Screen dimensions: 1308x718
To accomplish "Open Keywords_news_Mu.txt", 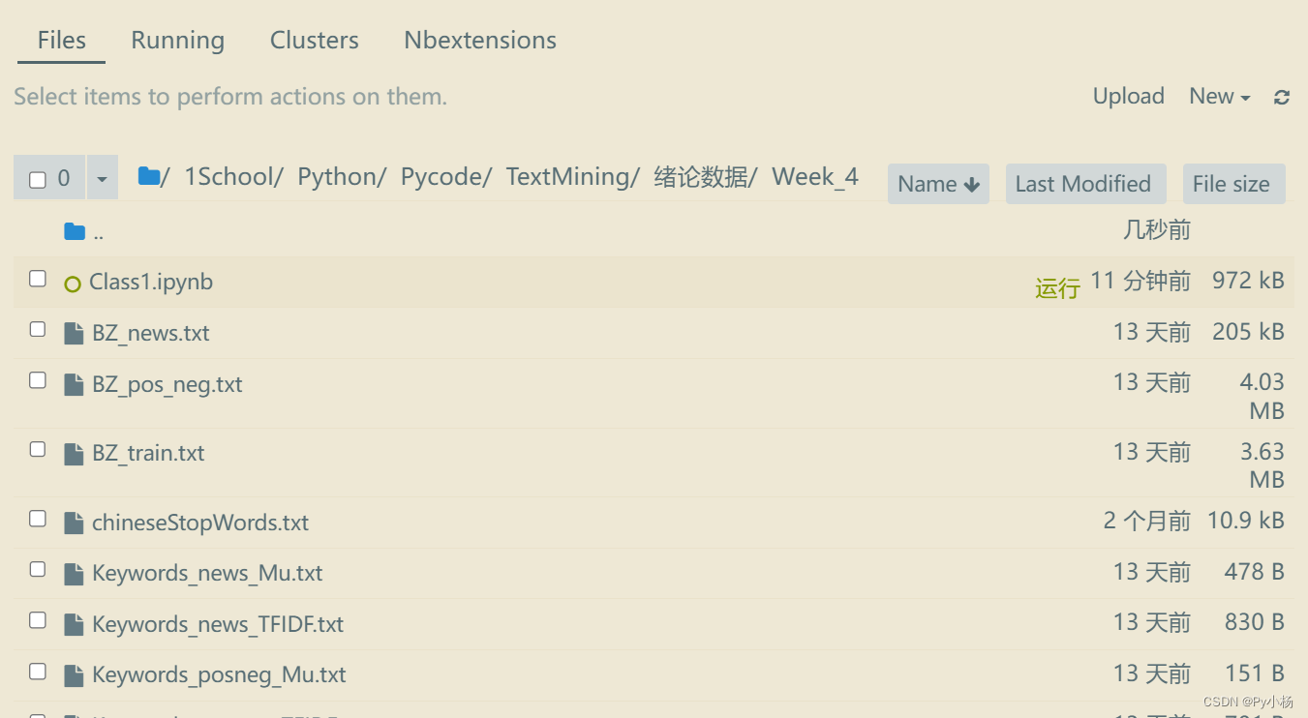I will [207, 574].
